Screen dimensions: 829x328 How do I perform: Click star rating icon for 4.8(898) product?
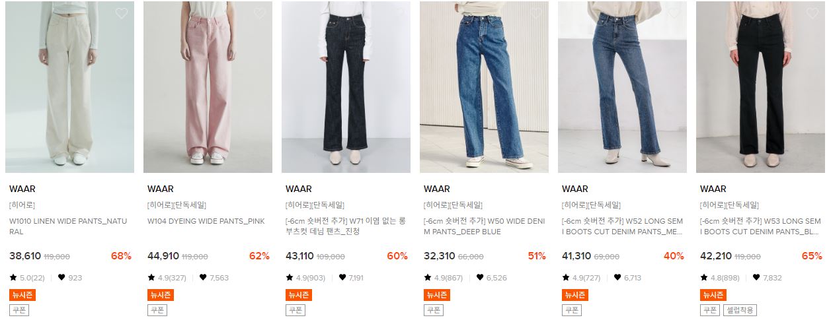point(704,278)
